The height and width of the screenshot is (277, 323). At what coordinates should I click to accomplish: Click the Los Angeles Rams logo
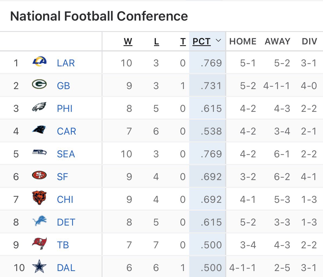39,61
